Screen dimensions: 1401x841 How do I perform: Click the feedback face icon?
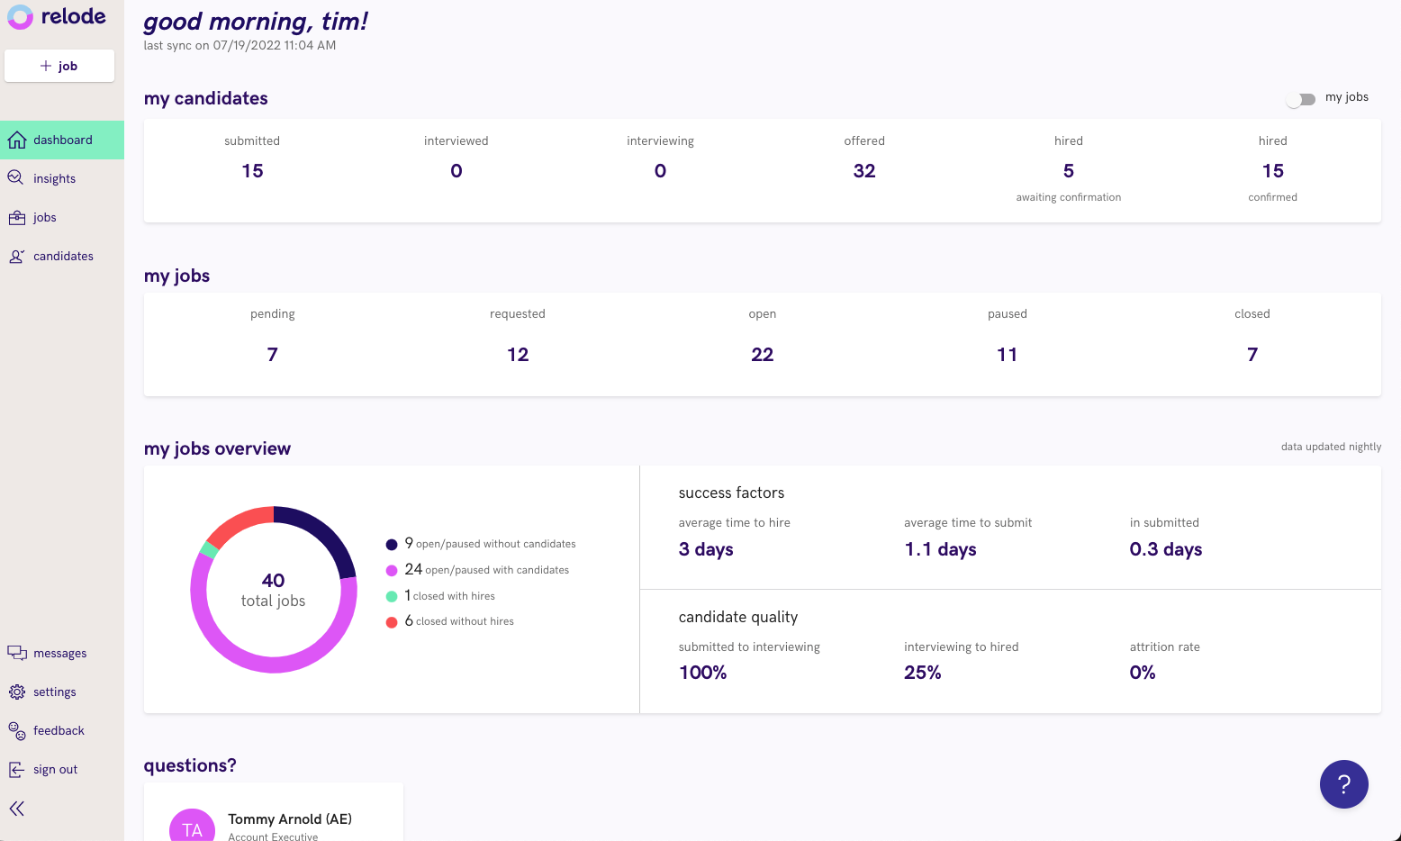tap(16, 730)
